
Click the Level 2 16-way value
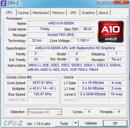[117, 94]
